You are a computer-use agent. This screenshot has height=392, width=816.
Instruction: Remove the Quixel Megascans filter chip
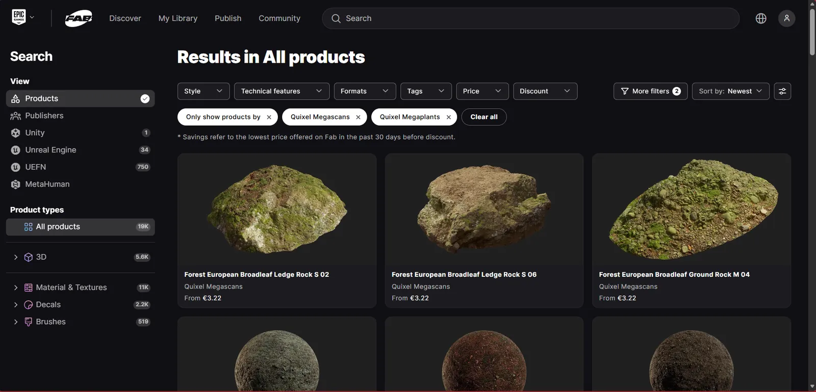click(358, 117)
